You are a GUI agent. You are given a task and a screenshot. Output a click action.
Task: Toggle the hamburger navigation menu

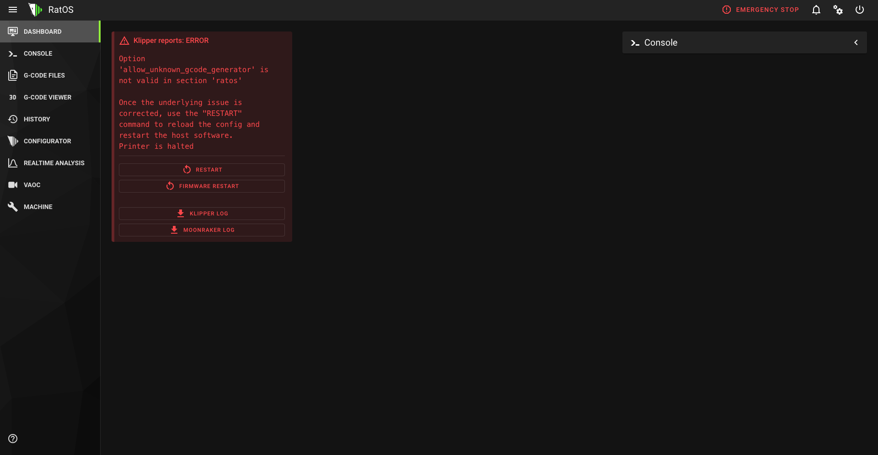(x=13, y=10)
